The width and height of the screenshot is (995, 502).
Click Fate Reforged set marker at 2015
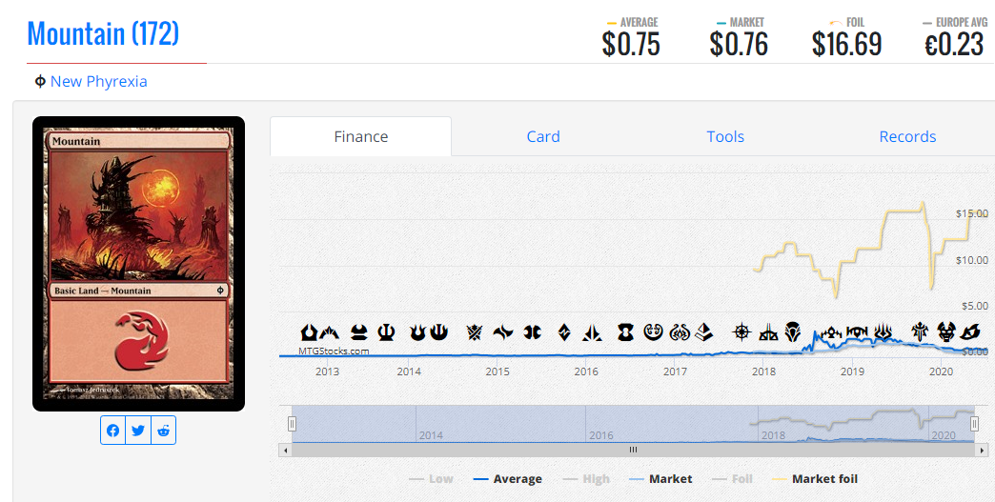point(503,331)
